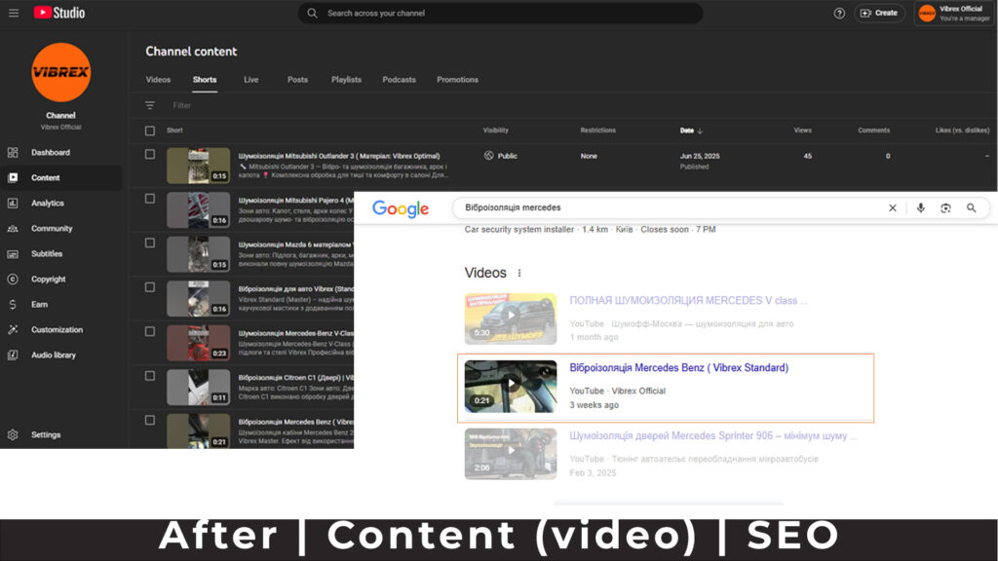Open the YouTube Studio hamburger menu

click(x=14, y=13)
